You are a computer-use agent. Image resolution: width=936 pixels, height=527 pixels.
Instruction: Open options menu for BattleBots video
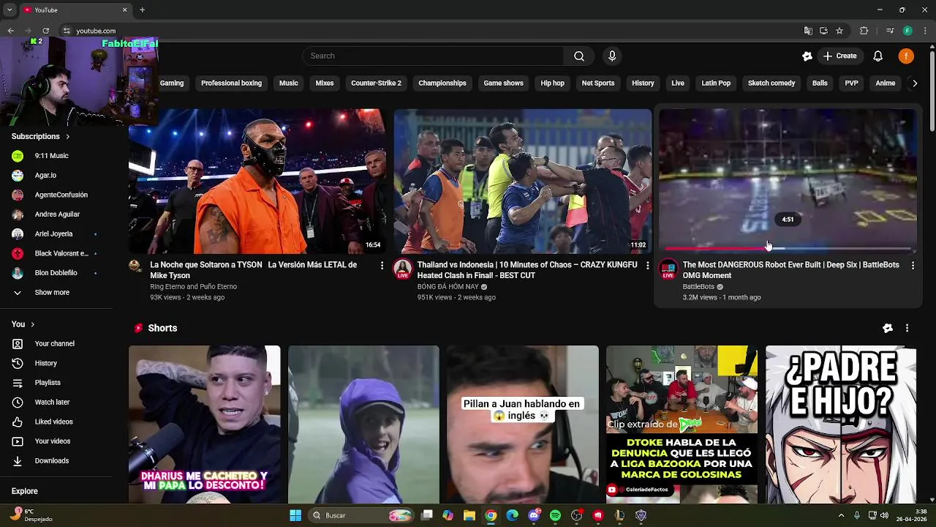point(913,266)
